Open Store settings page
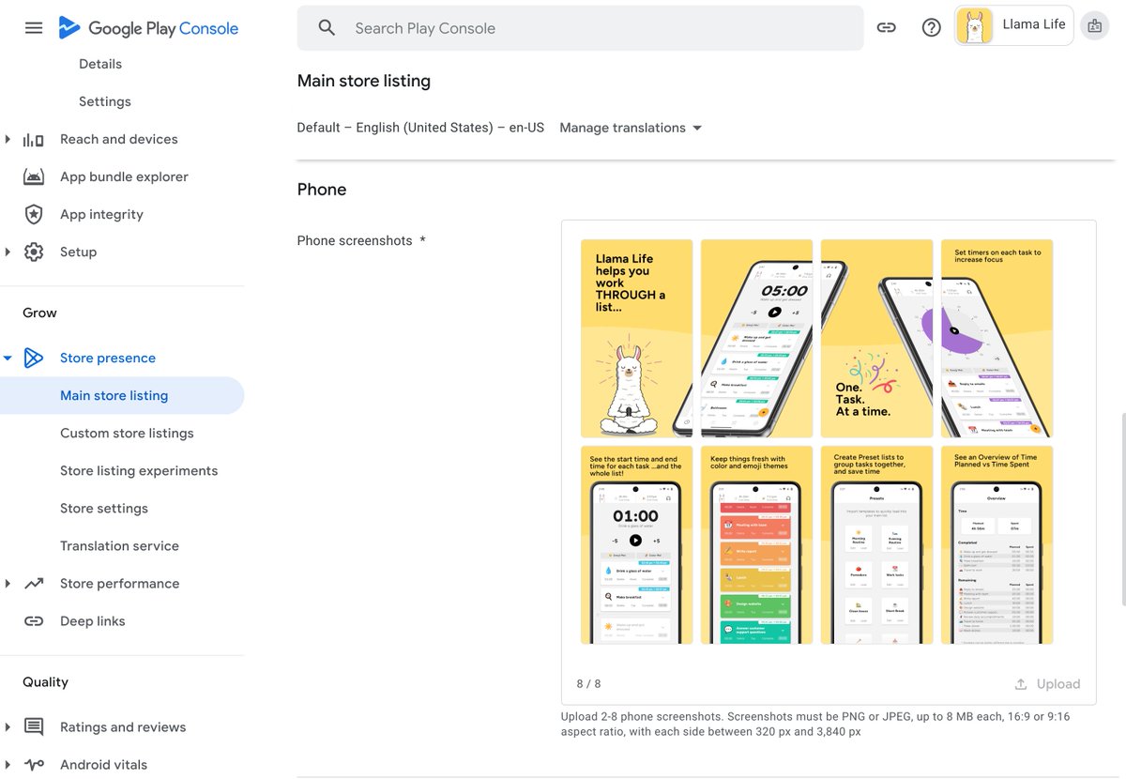1126x779 pixels. 104,508
